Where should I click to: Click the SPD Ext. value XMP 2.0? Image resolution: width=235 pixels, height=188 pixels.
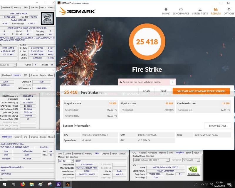(119, 174)
